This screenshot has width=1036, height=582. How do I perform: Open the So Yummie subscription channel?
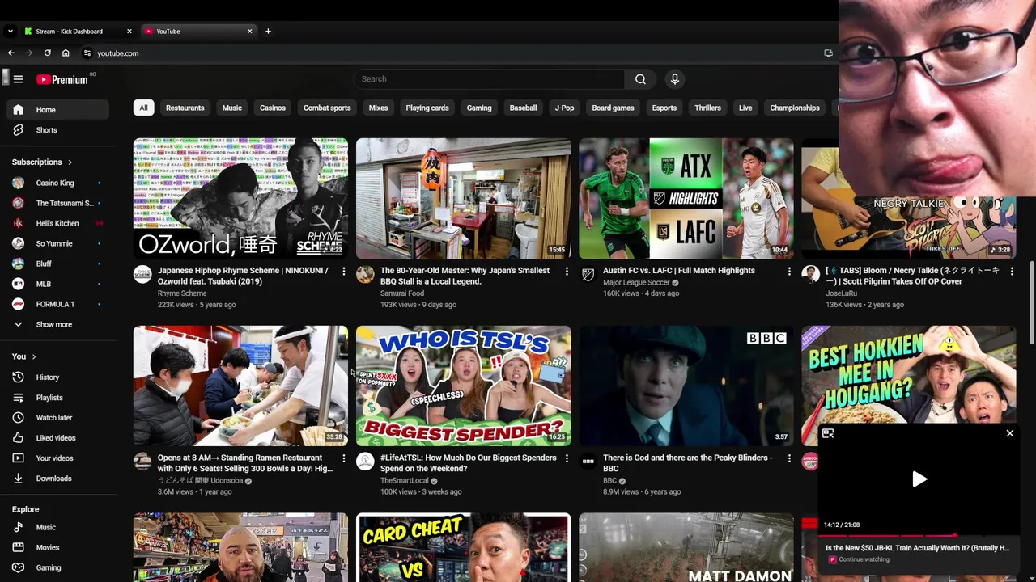(57, 243)
